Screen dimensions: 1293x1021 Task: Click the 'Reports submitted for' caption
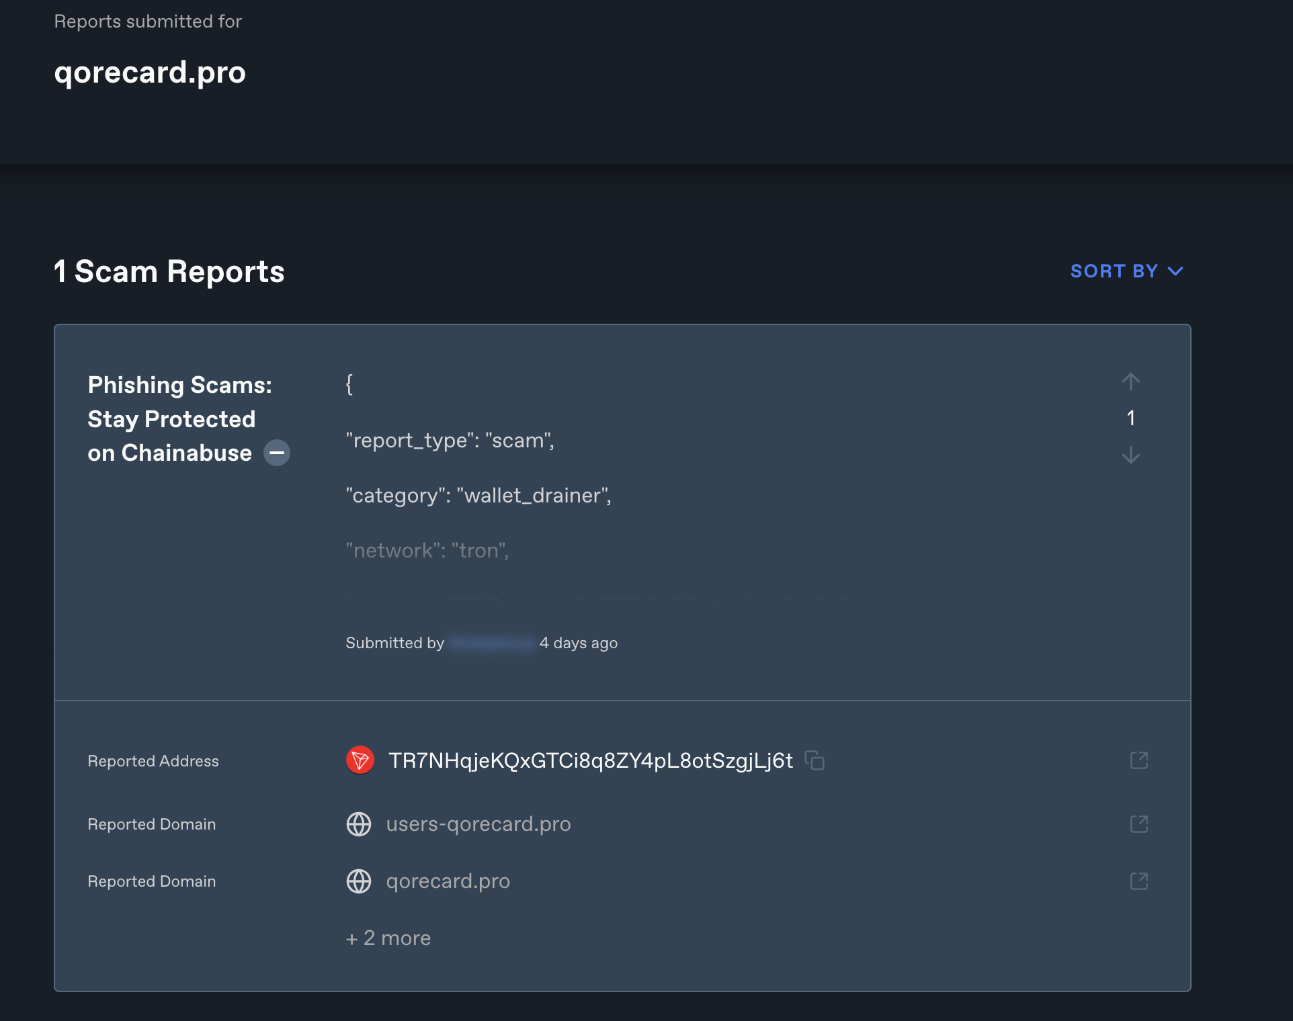pos(148,21)
